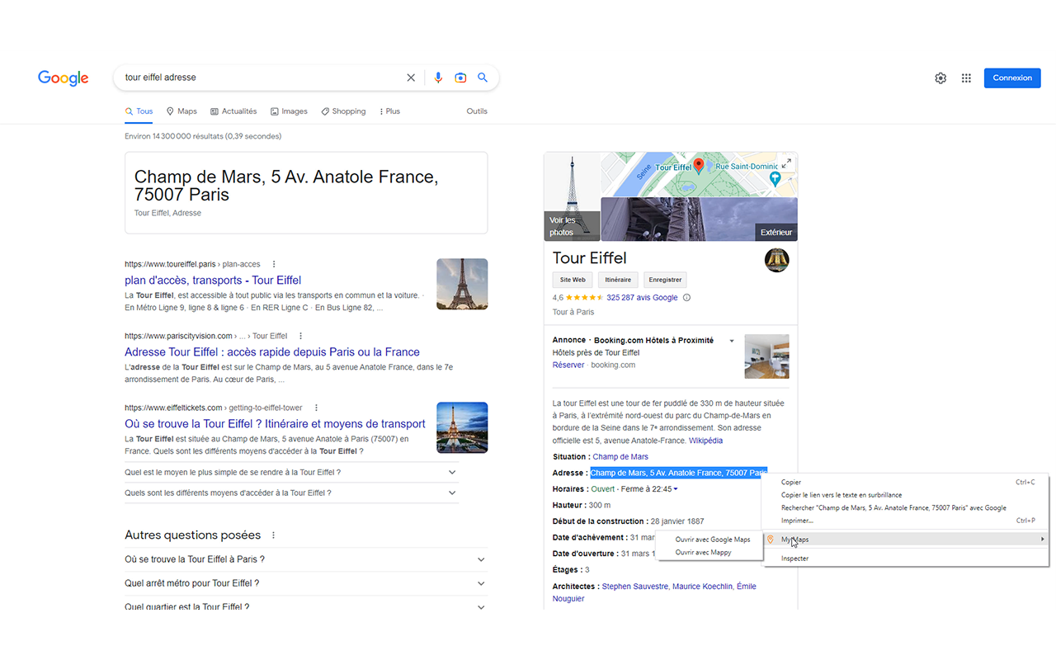The image size is (1056, 660).
Task: Expand Où se trouve la Tour Eiffel à Paris
Action: pos(306,559)
